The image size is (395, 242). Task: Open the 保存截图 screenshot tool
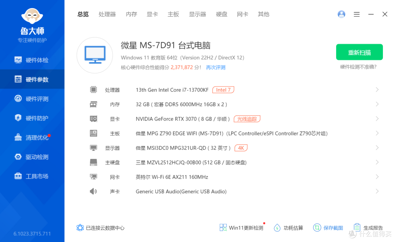pyautogui.click(x=328, y=228)
